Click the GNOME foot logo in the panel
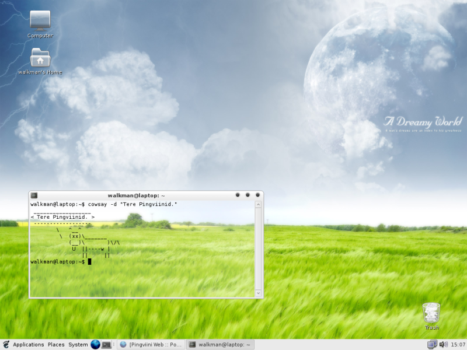 point(6,345)
